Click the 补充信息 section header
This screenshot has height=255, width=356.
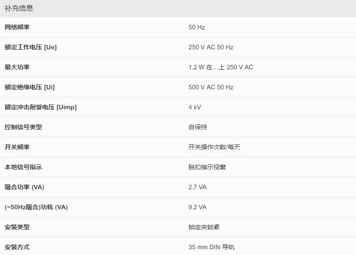pos(19,8)
